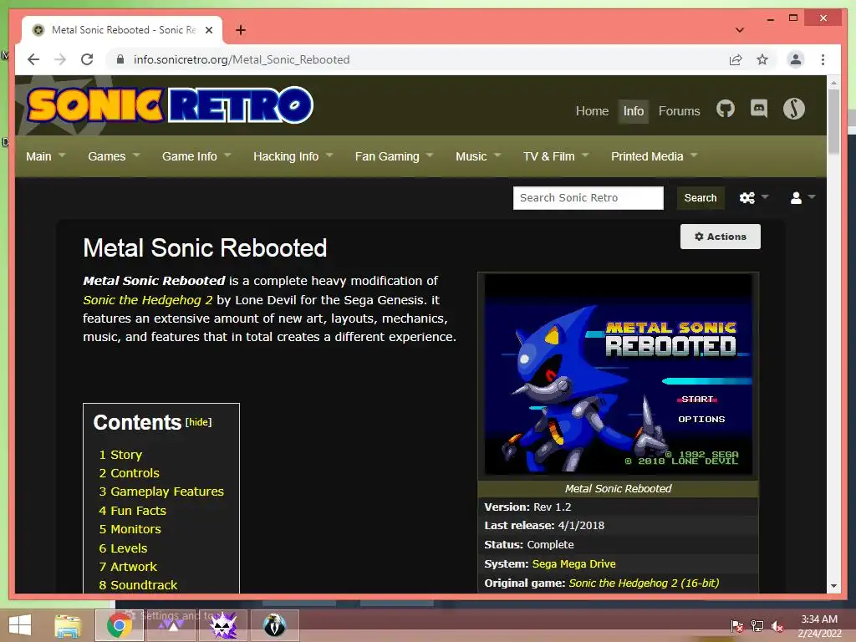Open the Forums header link
Screen dimensions: 856x642
[679, 111]
